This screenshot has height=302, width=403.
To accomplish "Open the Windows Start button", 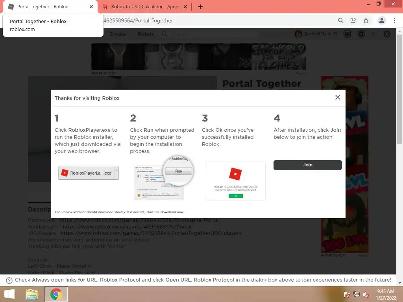I will 9,294.
